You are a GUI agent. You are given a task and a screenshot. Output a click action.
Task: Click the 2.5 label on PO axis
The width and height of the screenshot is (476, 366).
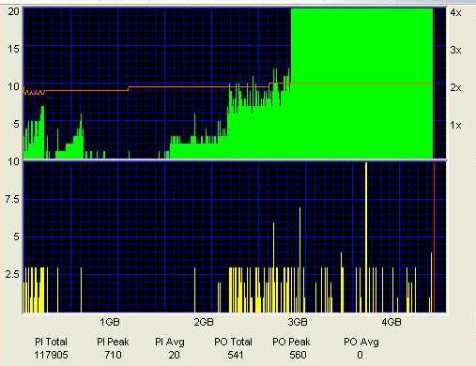point(12,274)
